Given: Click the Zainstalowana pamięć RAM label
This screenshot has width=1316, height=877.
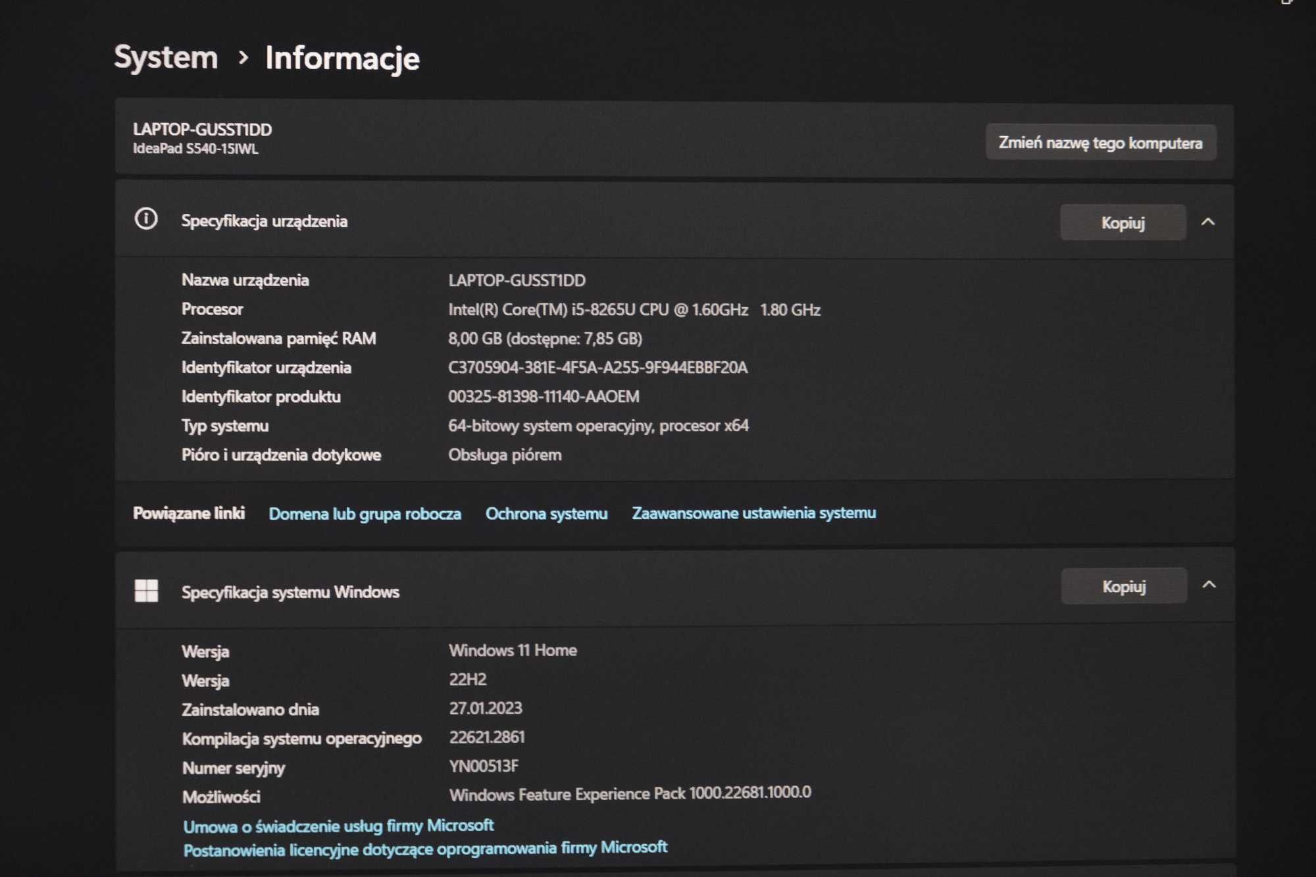Looking at the screenshot, I should click(278, 339).
